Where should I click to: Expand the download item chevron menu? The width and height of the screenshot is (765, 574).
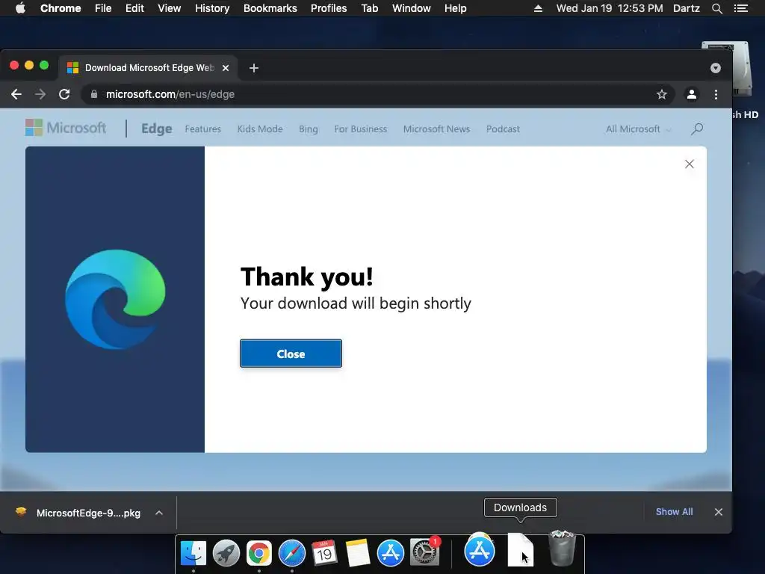point(159,513)
